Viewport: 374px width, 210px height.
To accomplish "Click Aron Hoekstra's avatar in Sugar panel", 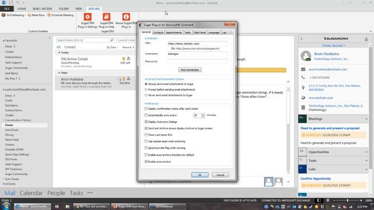I will 306,56.
